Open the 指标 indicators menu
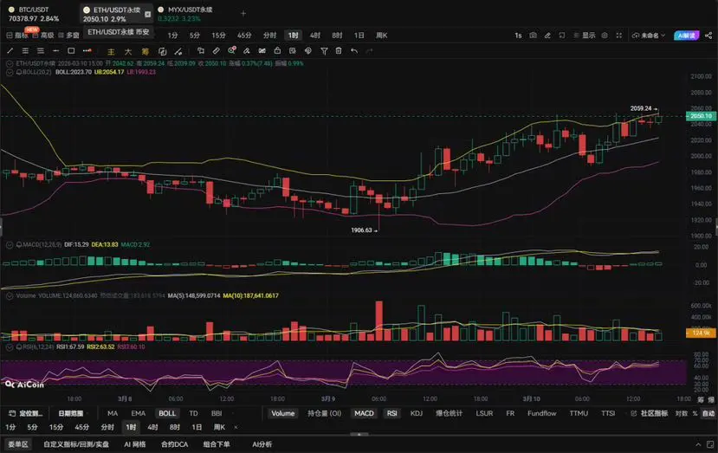Image resolution: width=718 pixels, height=453 pixels. pos(17,36)
